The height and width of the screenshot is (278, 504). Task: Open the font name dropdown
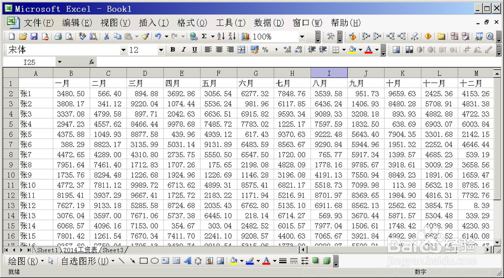pos(123,50)
